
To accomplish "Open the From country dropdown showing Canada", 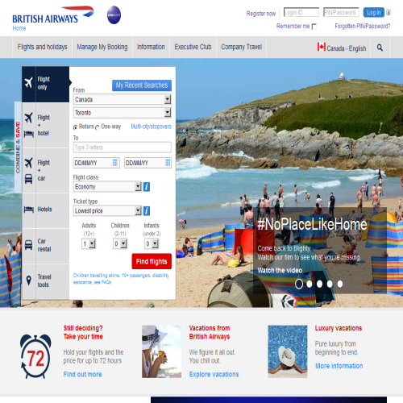I will click(123, 99).
